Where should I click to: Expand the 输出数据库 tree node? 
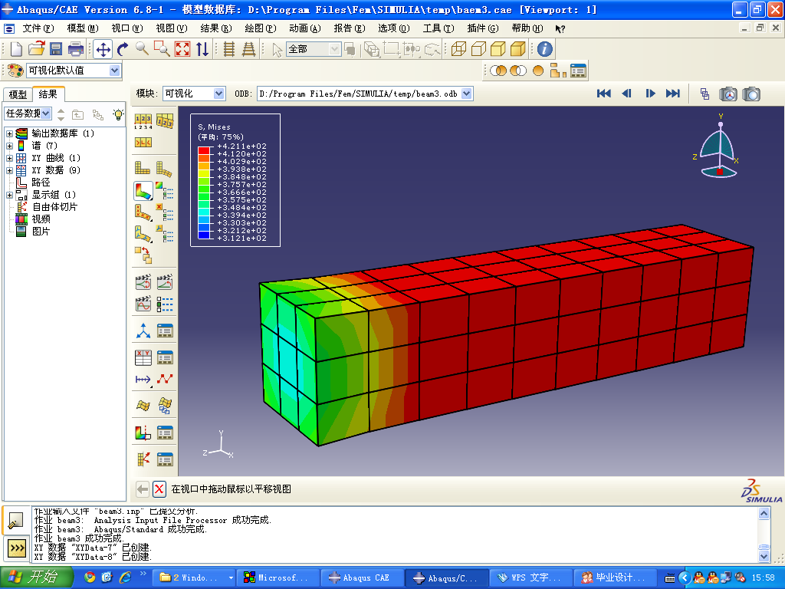(9, 133)
